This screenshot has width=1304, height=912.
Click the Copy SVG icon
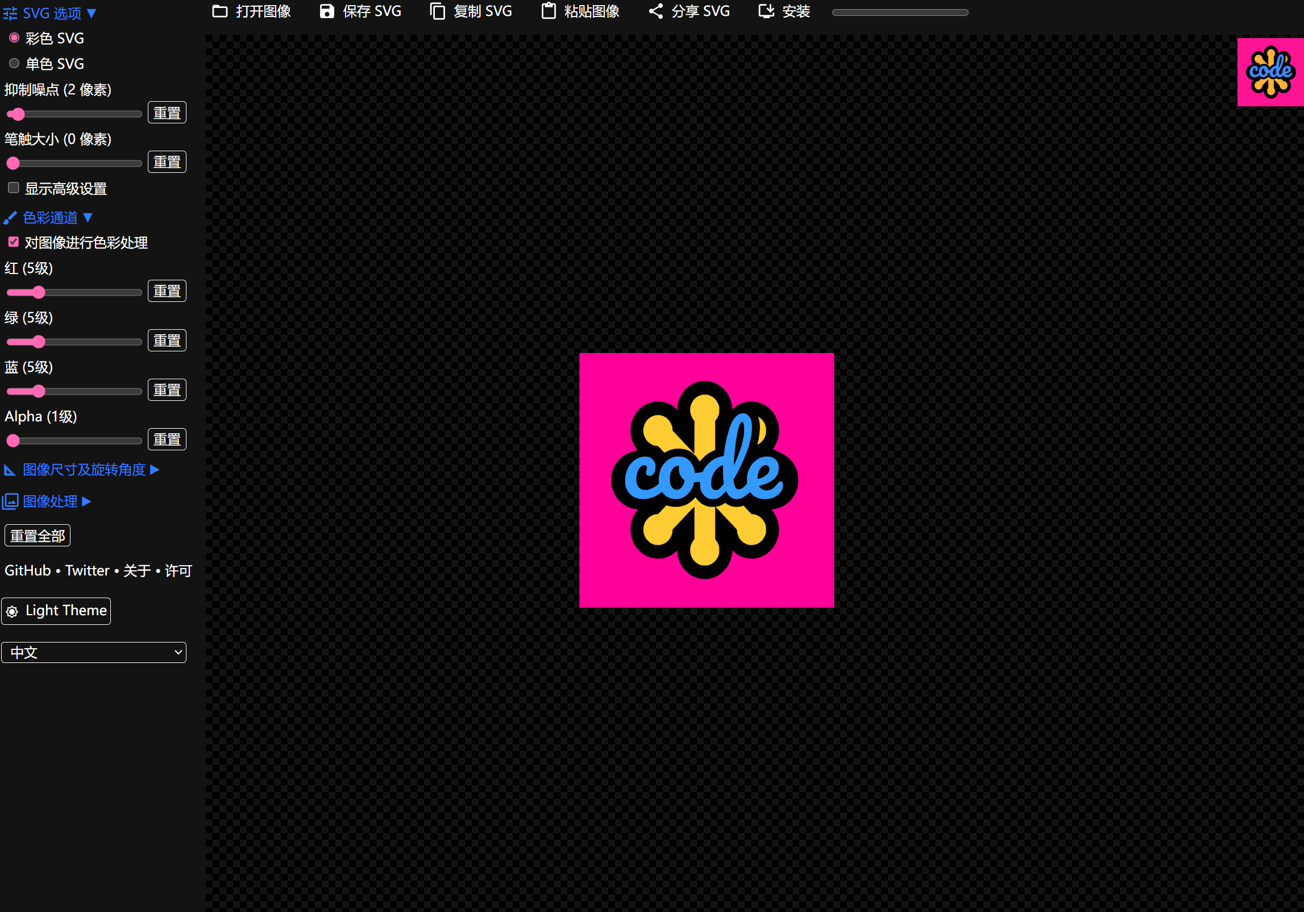pos(437,11)
